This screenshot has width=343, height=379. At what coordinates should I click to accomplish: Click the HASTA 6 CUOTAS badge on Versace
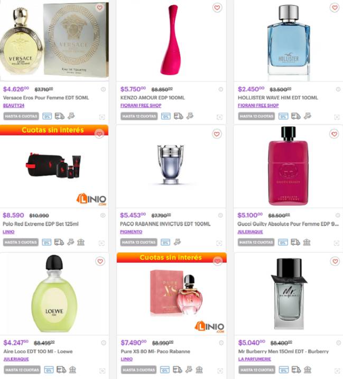coord(21,116)
